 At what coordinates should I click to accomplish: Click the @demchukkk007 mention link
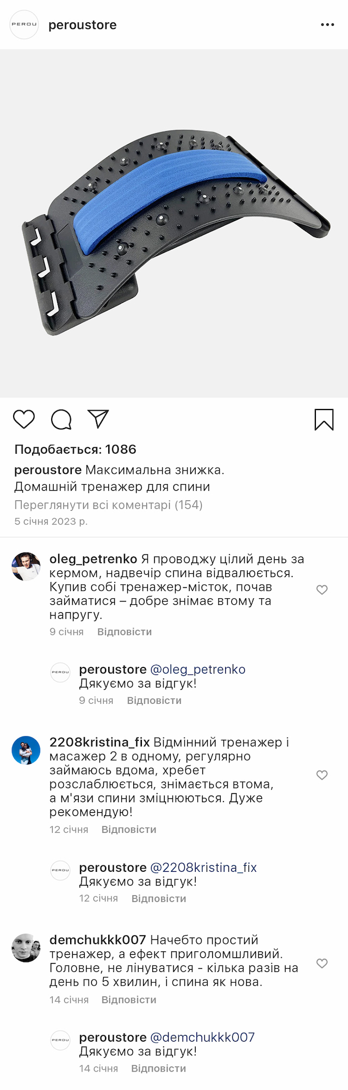click(x=202, y=1037)
